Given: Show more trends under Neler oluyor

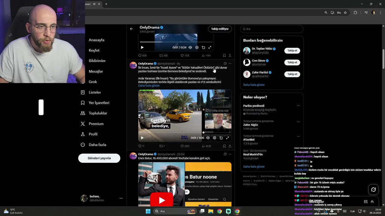Looking at the screenshot, I should pos(254,166).
